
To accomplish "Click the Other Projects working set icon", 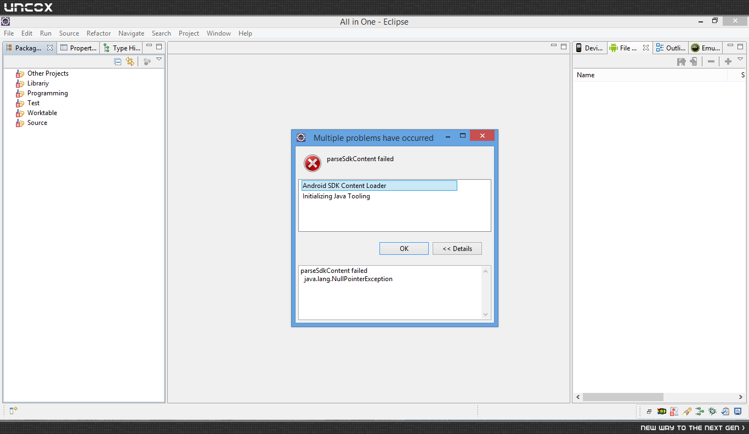I will (20, 73).
